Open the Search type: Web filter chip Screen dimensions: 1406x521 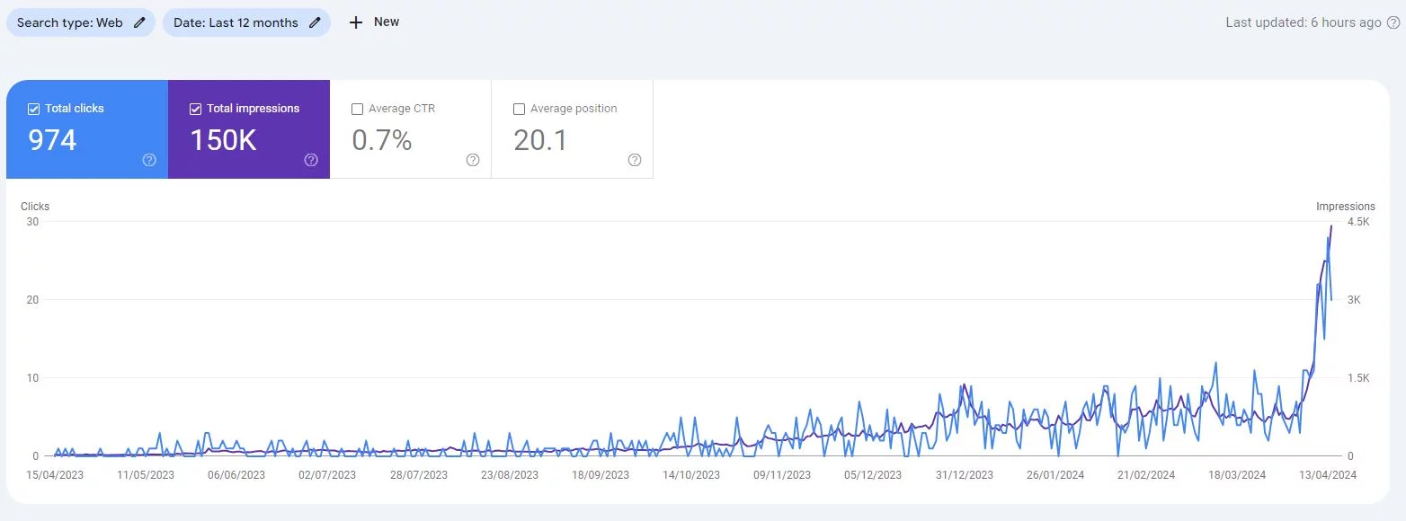coord(81,22)
